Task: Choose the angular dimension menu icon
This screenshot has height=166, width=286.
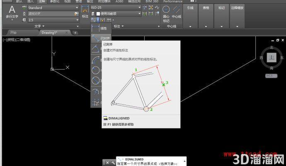Action: point(96,49)
